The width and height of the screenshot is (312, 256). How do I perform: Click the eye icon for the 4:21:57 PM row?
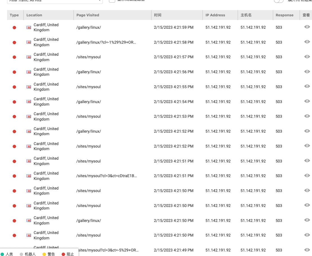pos(307,57)
